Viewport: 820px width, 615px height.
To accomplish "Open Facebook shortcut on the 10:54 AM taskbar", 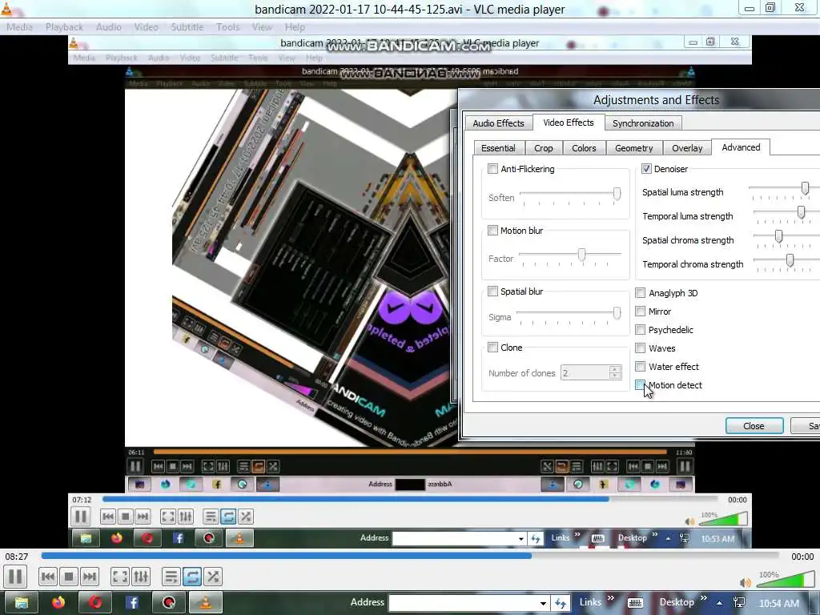I will coord(132,602).
